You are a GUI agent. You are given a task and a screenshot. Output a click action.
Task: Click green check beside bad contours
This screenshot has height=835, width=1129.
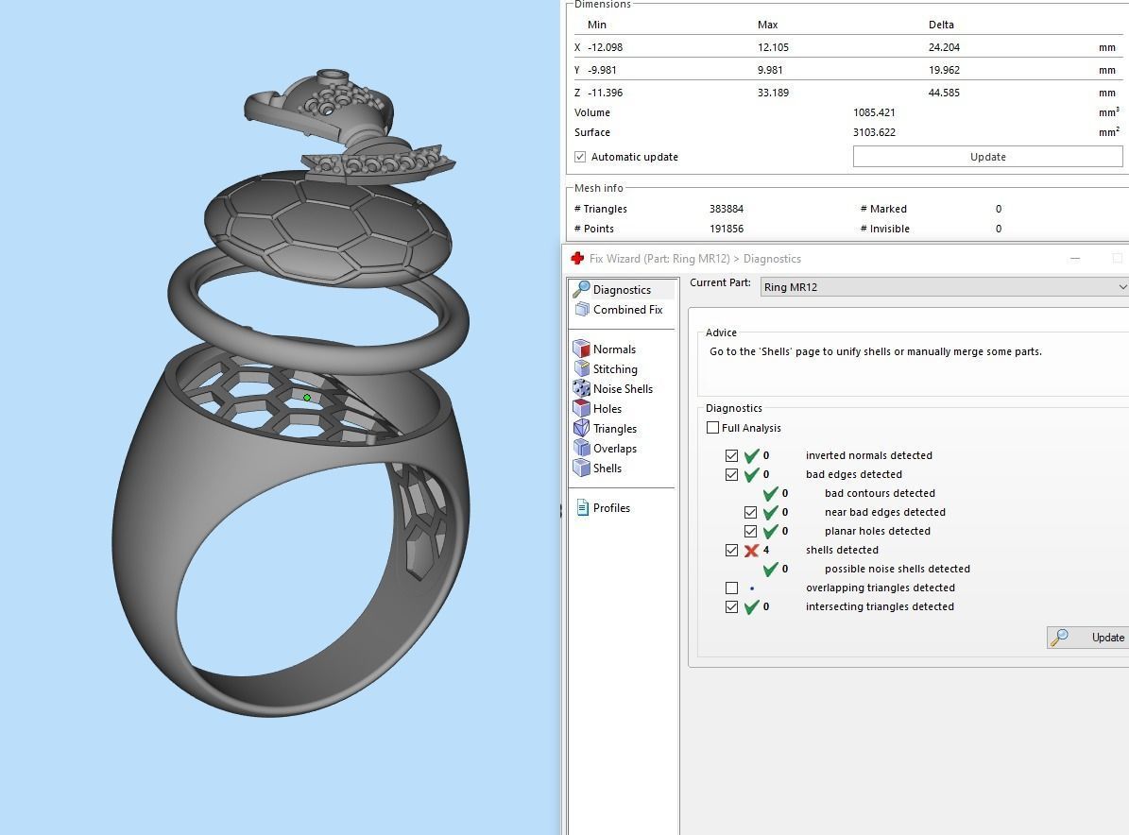tap(770, 493)
